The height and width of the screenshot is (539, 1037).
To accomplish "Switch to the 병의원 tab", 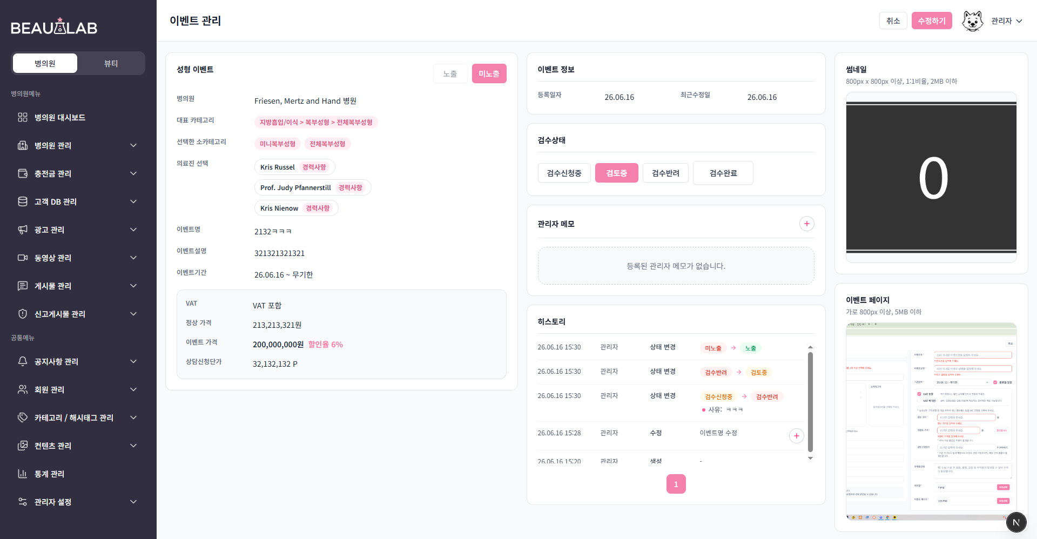I will [45, 63].
